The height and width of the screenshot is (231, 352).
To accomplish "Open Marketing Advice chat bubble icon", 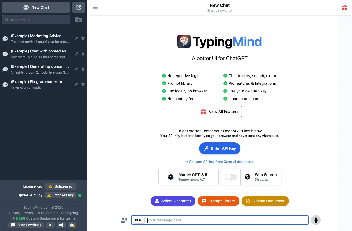I will point(5,39).
